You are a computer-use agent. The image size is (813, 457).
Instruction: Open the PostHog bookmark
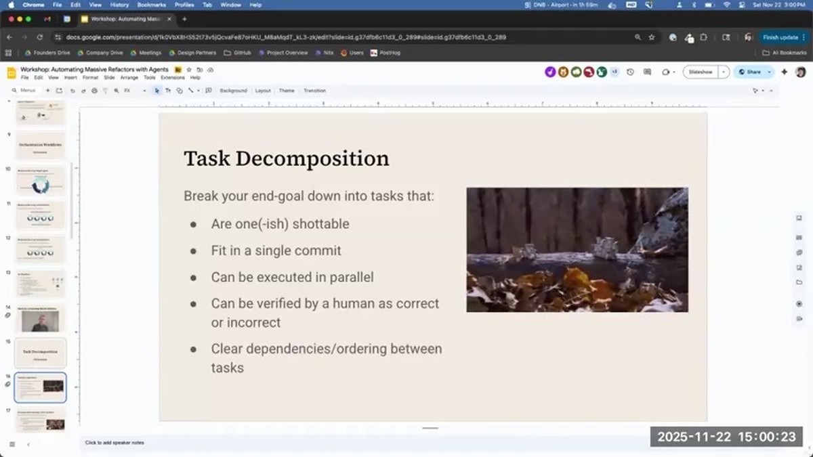tap(386, 53)
